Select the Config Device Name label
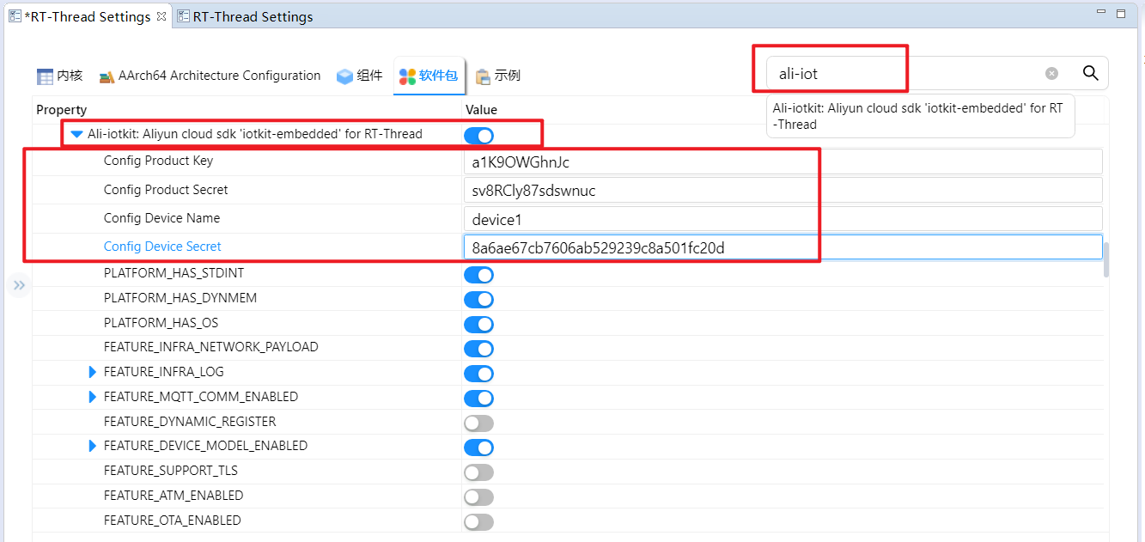 (x=161, y=218)
